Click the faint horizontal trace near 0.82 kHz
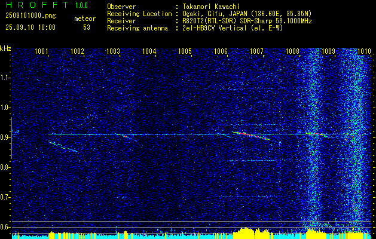 coord(249,160)
